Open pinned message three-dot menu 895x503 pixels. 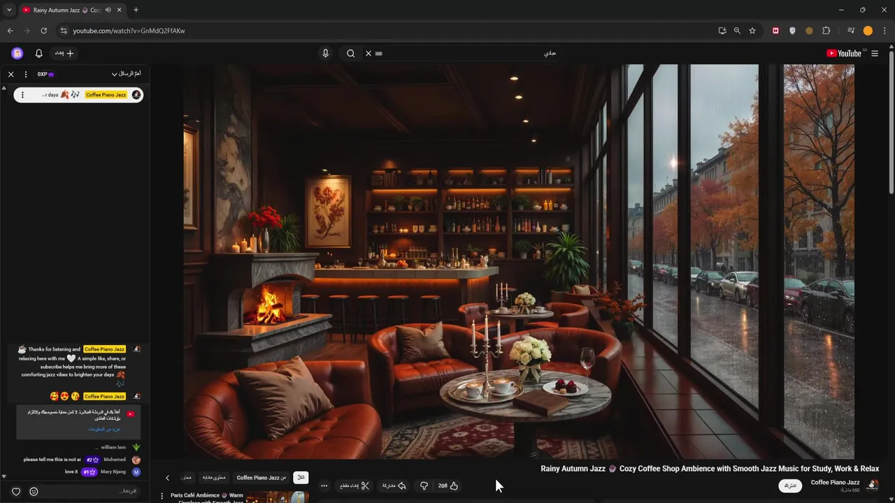22,95
